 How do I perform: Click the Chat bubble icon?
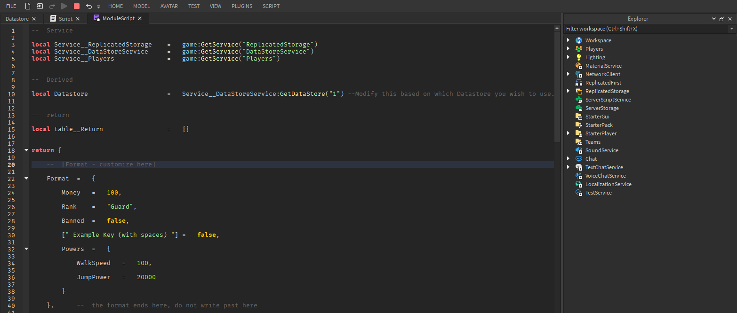[x=579, y=159]
